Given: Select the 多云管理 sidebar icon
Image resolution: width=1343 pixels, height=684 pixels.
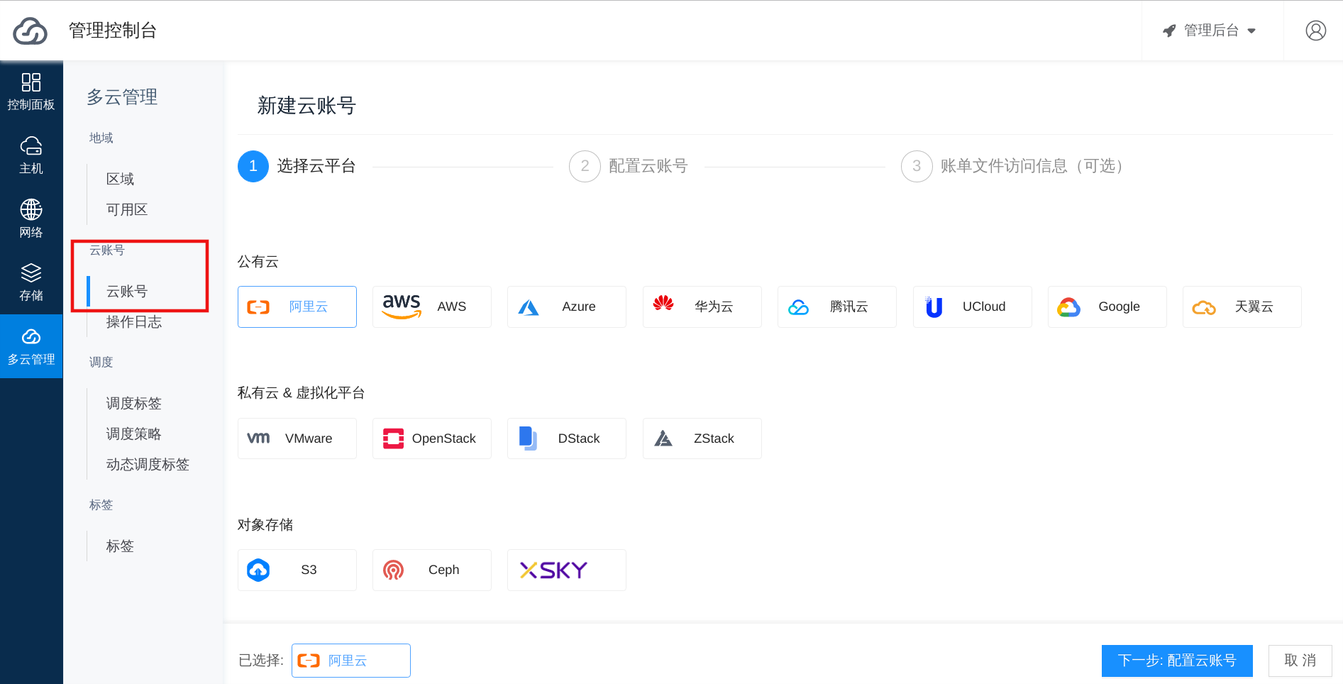Looking at the screenshot, I should (x=31, y=346).
